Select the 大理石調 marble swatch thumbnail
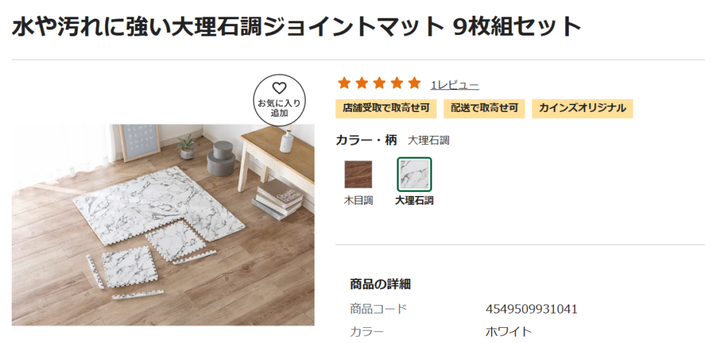 click(x=414, y=175)
